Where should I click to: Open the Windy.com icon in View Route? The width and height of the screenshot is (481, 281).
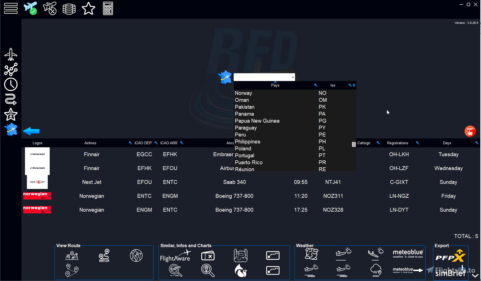tap(105, 256)
